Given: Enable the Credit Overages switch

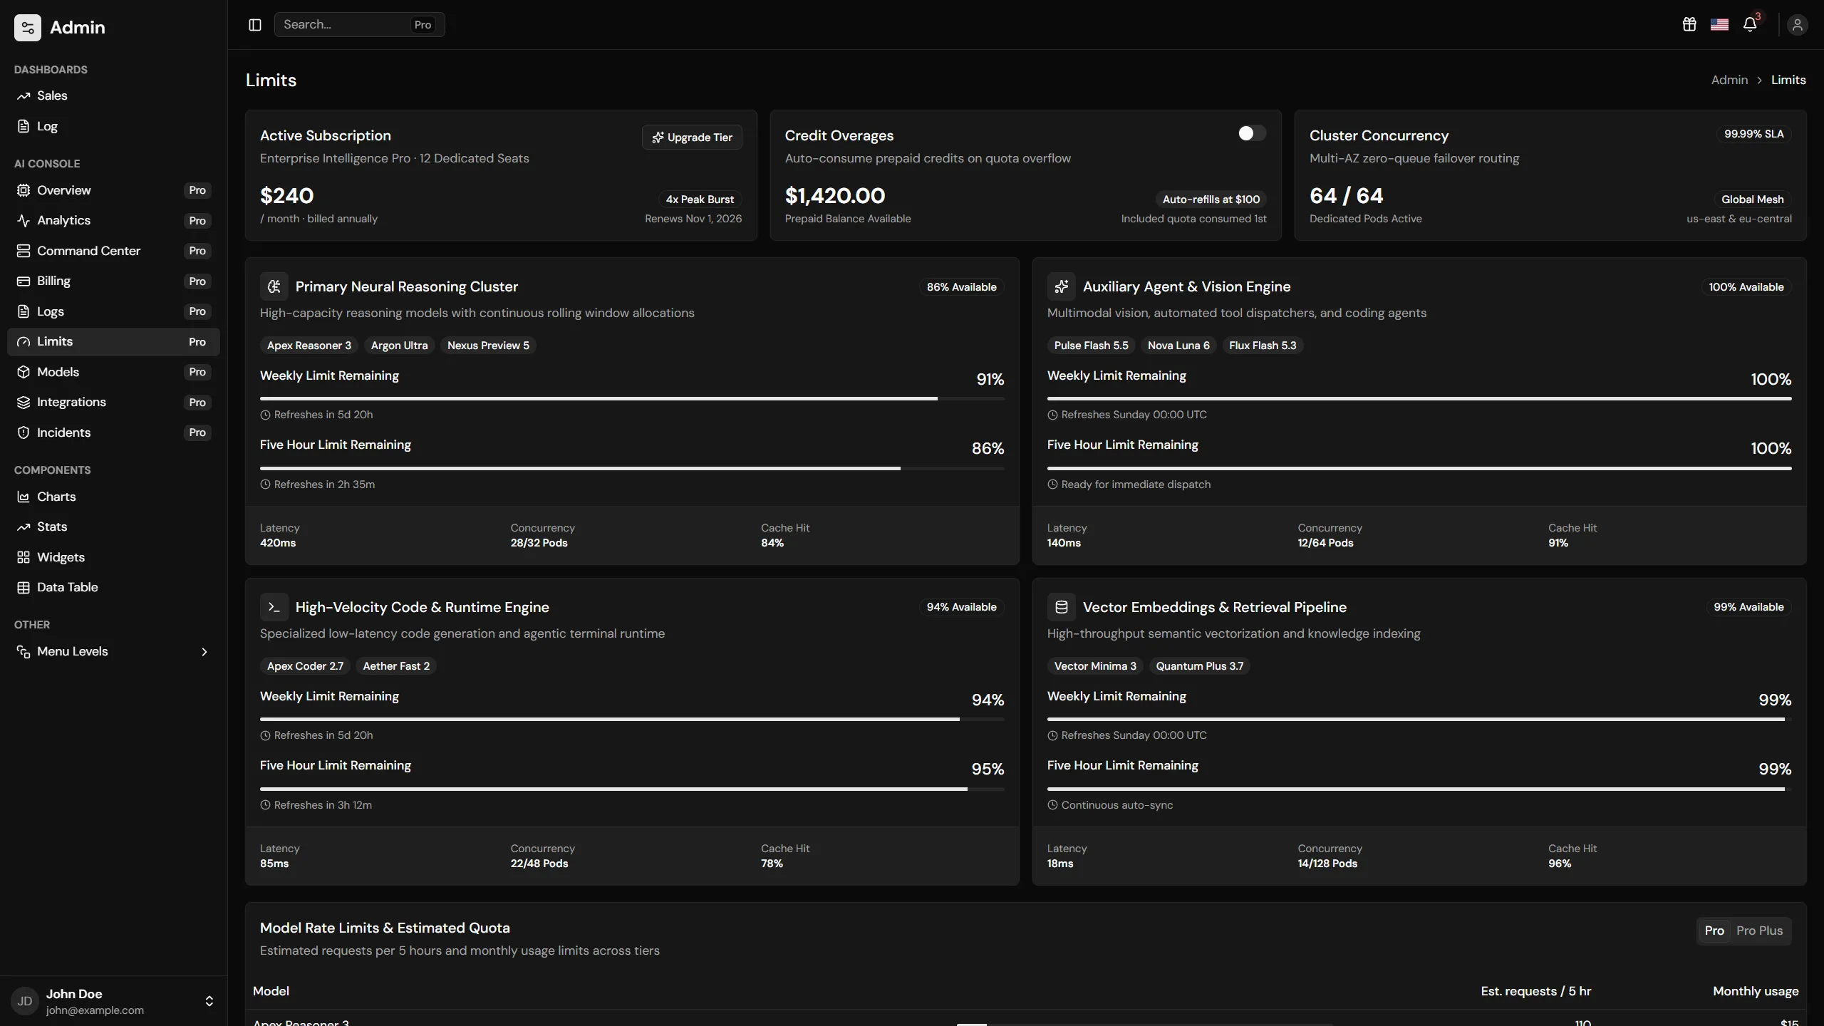Looking at the screenshot, I should [1252, 133].
